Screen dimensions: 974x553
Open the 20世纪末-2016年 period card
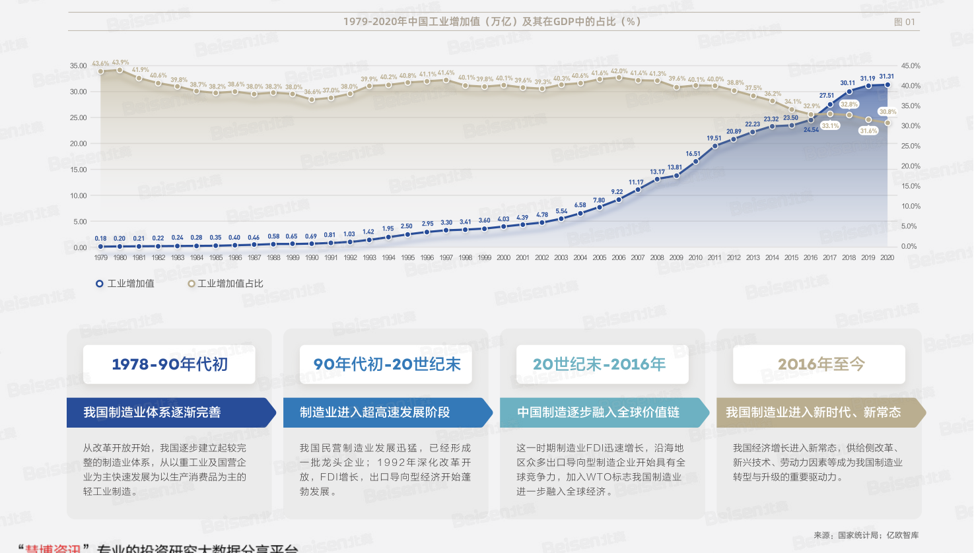tap(602, 364)
